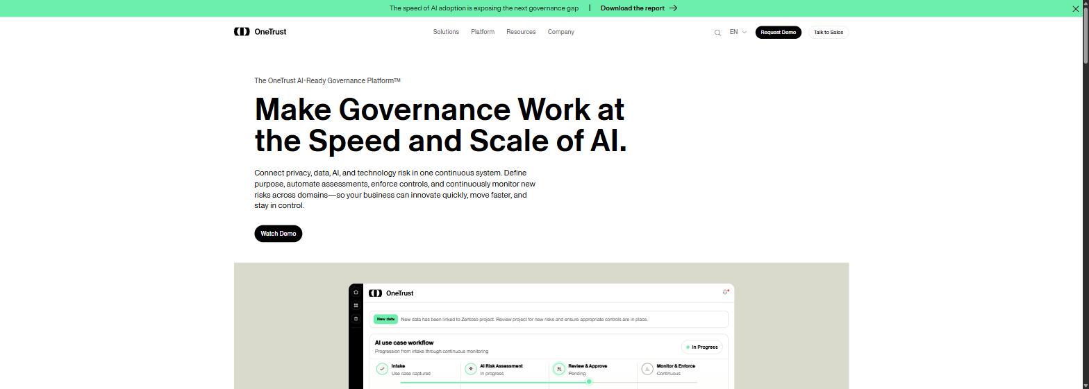This screenshot has height=389, width=1089.
Task: Click the Intake checkmark step icon
Action: [382, 369]
